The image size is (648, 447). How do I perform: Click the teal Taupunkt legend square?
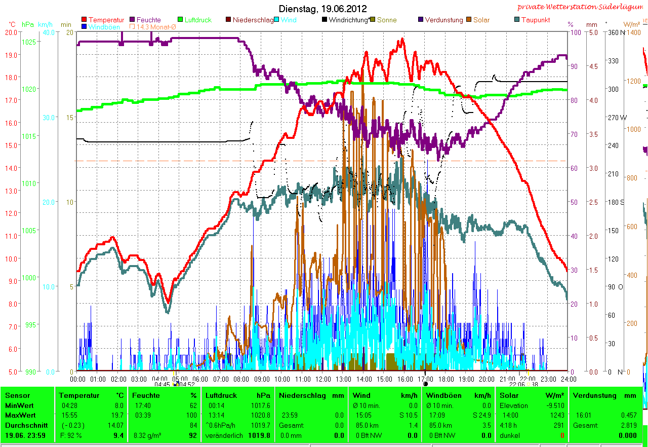[517, 20]
